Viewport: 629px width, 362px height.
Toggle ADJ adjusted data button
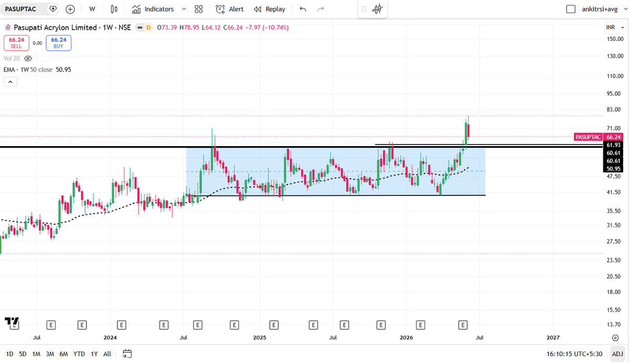coord(617,354)
